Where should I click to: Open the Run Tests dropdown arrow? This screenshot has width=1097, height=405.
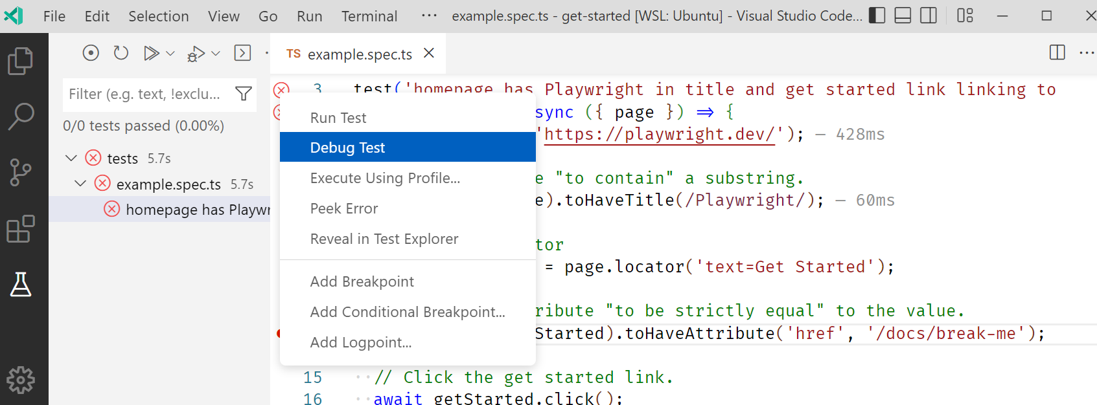tap(170, 54)
